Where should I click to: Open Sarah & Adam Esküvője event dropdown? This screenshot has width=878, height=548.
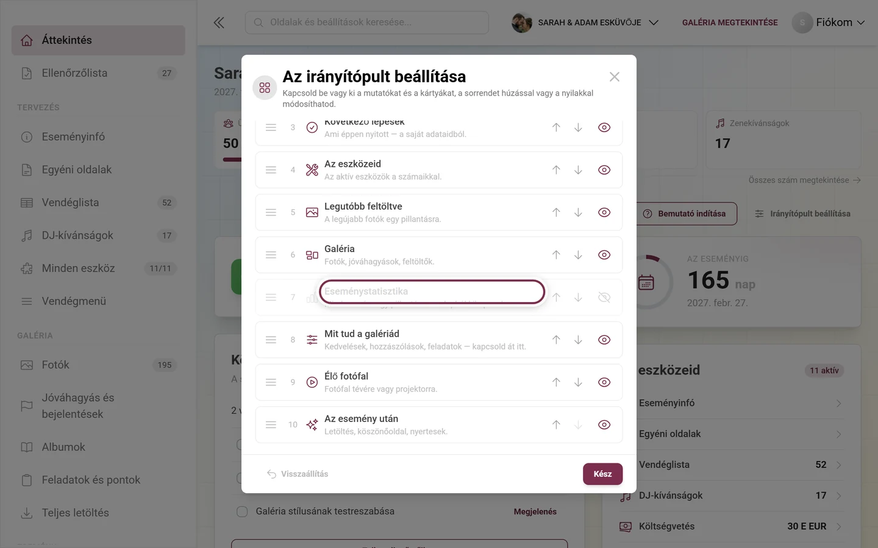[x=585, y=23]
